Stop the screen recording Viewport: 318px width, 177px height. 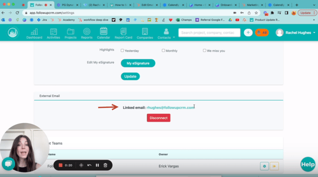click(x=61, y=165)
